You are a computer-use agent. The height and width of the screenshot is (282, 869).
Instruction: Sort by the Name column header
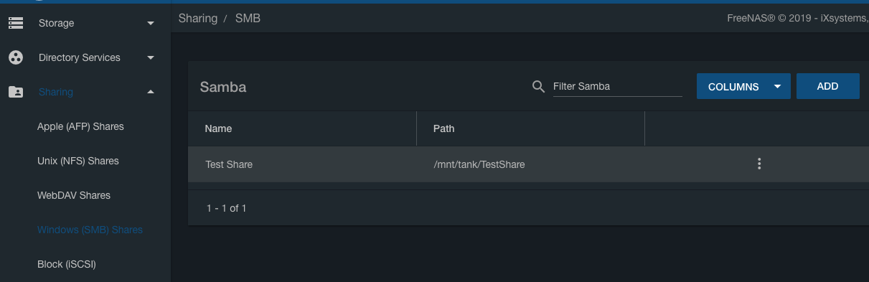218,128
